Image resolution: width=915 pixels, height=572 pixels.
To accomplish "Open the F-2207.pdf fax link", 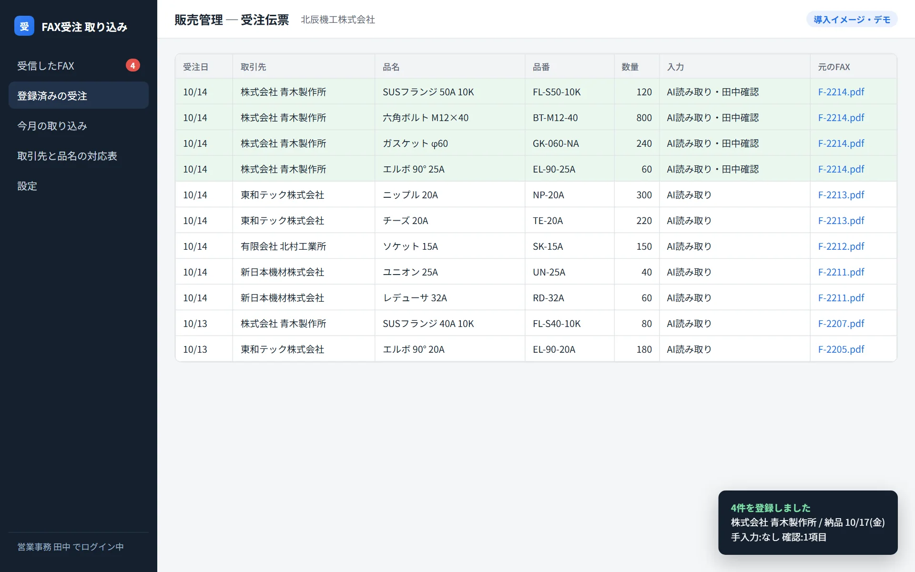I will [x=841, y=324].
